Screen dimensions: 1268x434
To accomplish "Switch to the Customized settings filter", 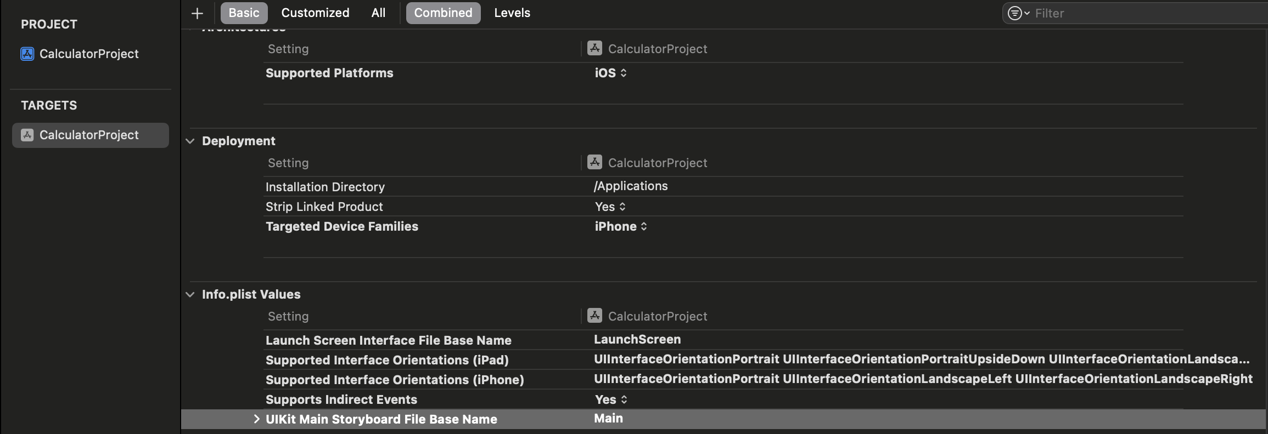I will tap(315, 13).
